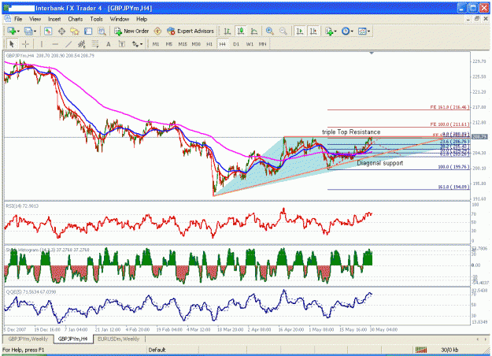Select the equidistant channel tool
Viewport: 492px width, 356px height.
82,44
